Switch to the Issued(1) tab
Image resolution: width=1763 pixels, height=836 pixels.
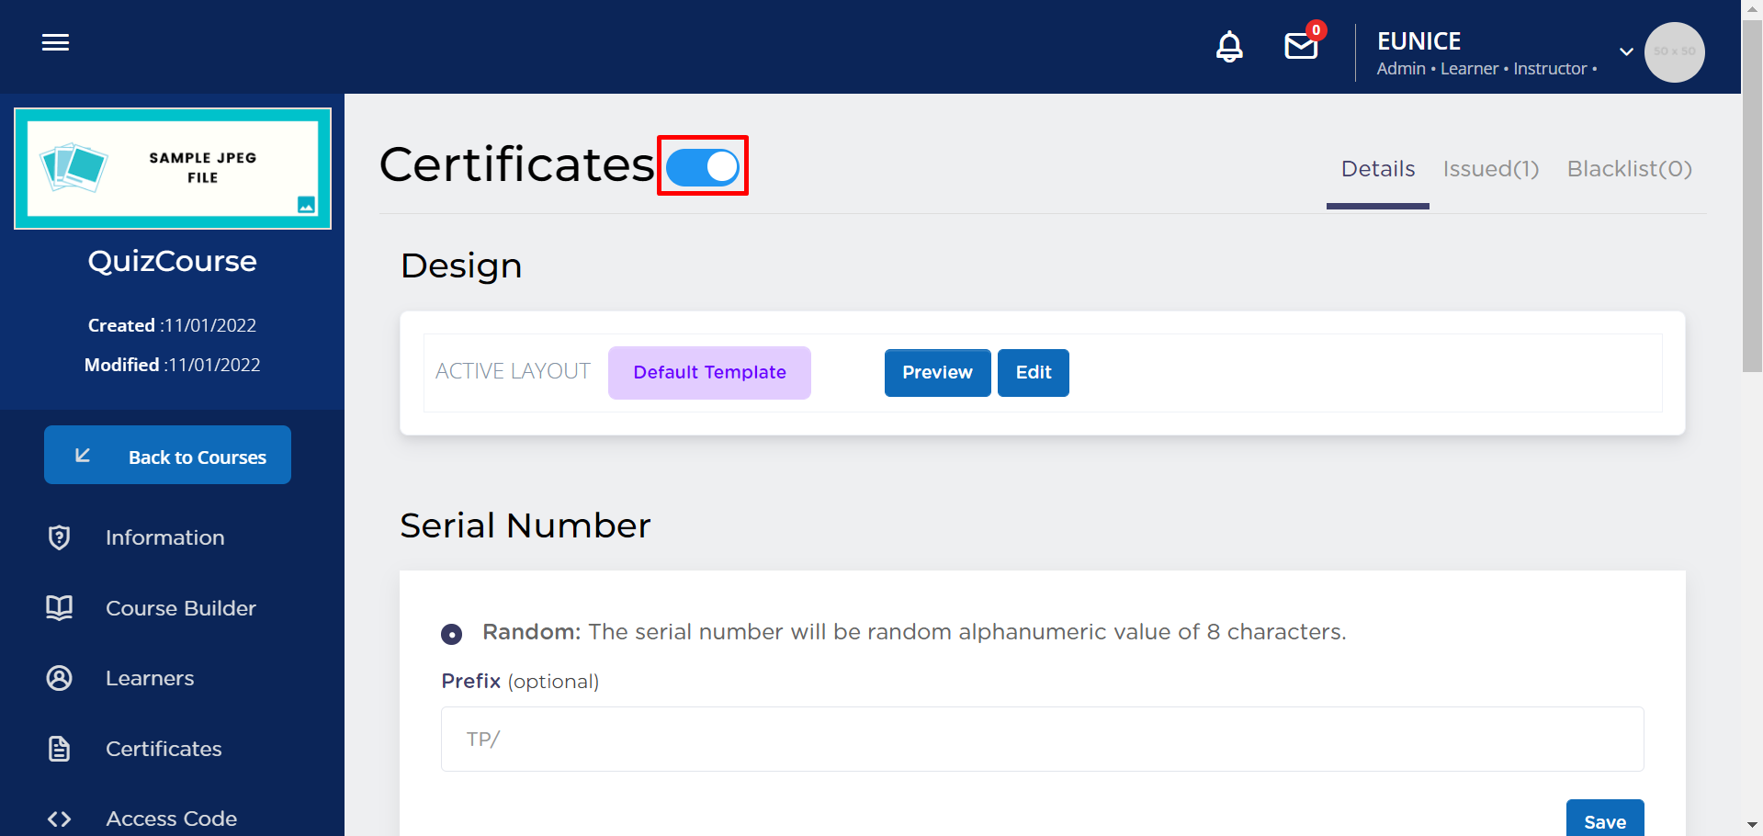click(1490, 169)
